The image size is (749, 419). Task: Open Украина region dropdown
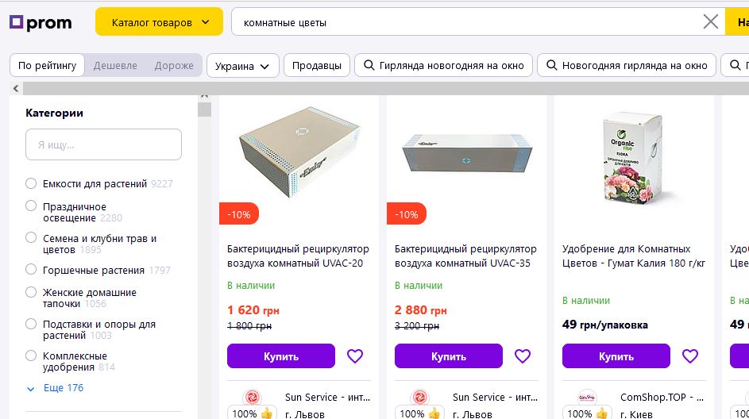243,66
